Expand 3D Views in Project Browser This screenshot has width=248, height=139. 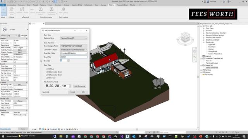(x=203, y=31)
